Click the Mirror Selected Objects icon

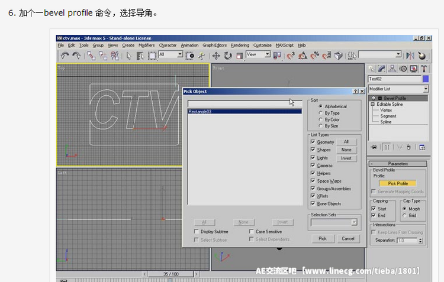(x=410, y=56)
